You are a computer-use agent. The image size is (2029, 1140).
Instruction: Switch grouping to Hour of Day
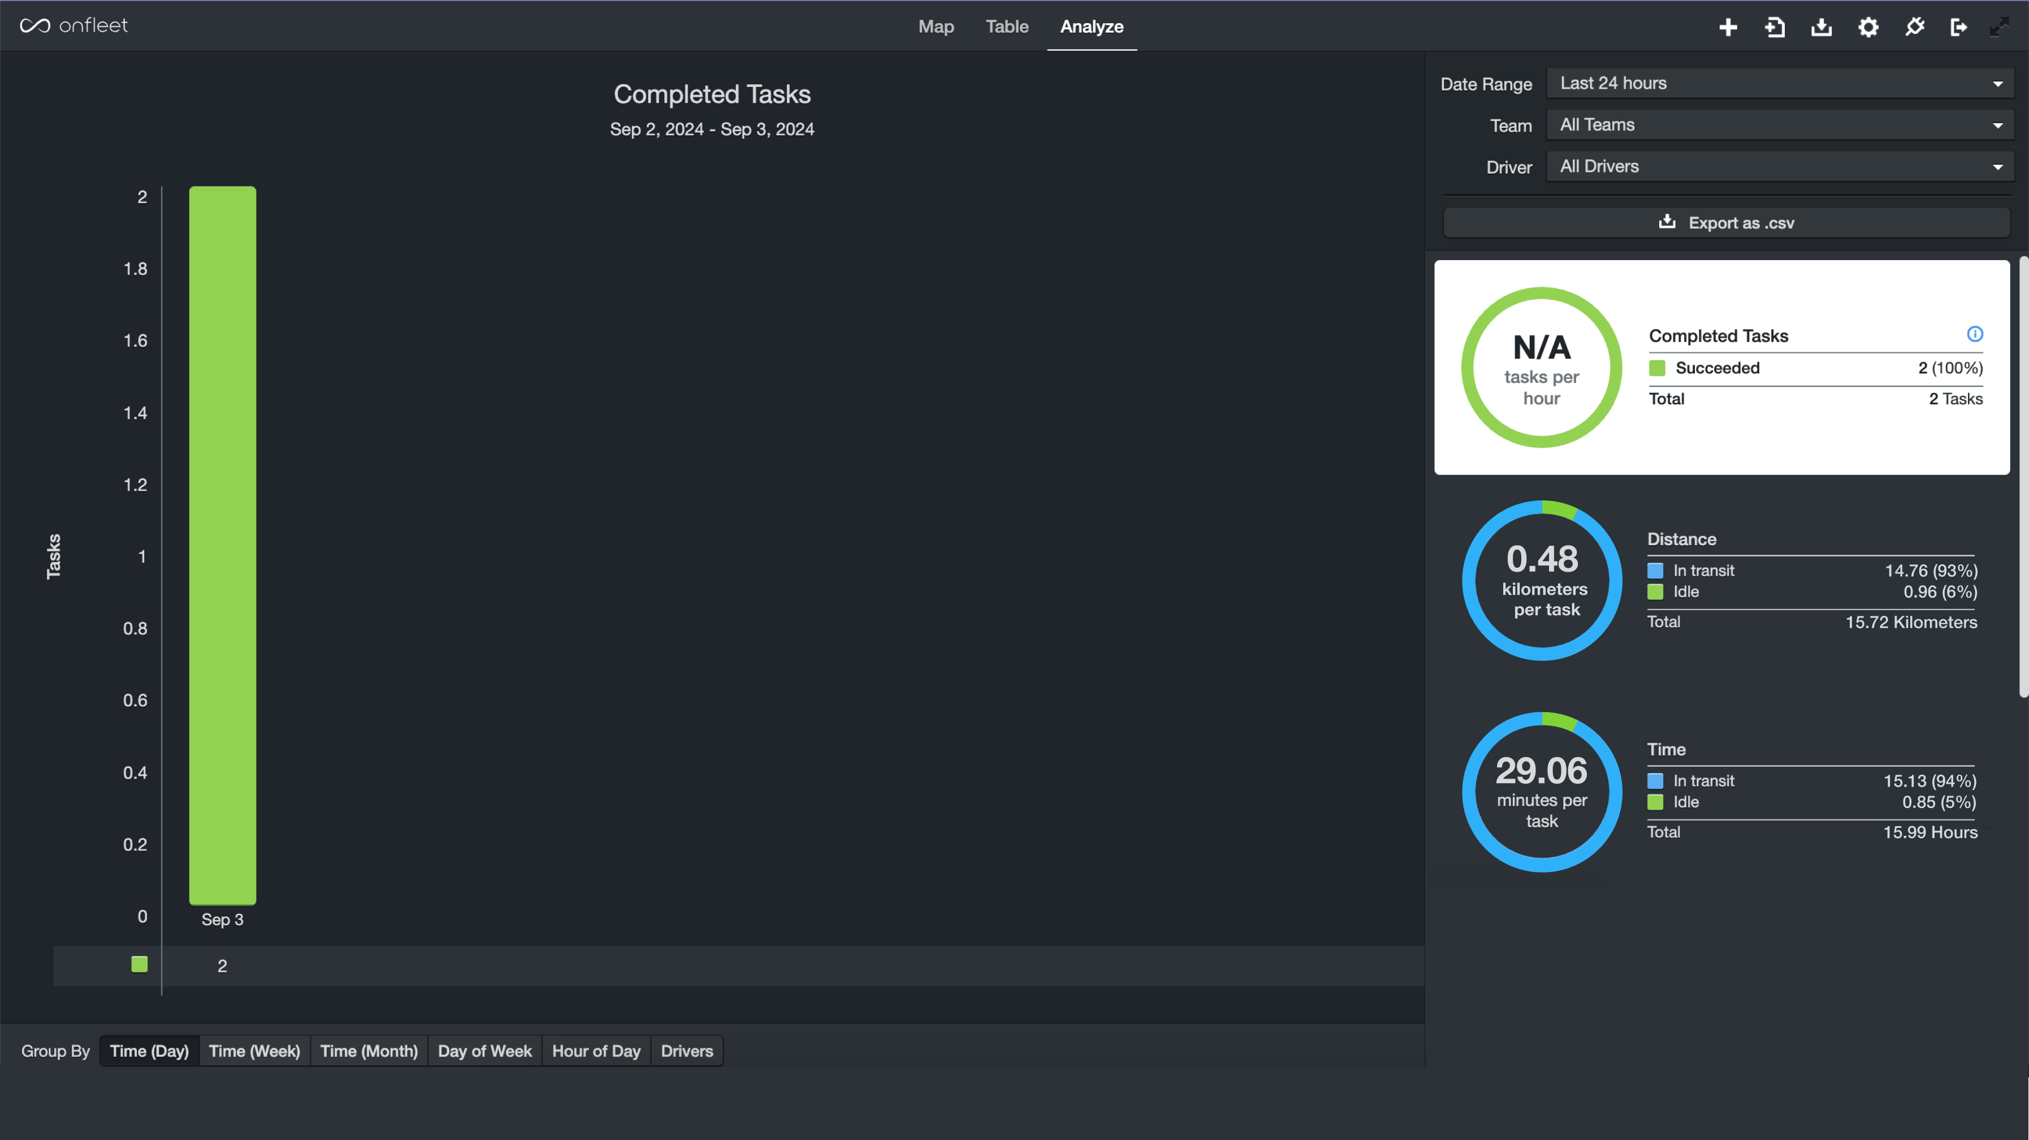[x=595, y=1050]
